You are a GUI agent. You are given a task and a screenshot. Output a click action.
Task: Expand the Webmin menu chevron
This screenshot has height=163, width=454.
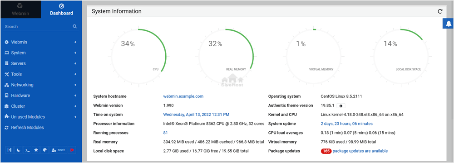click(75, 43)
